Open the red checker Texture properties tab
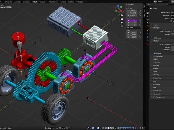The width and height of the screenshot is (174, 130). (148, 44)
